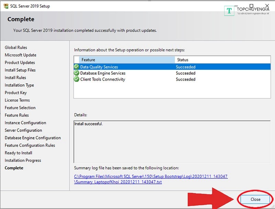The image size is (275, 209).
Task: Select Feature Selection step in sidebar
Action: click(20, 108)
